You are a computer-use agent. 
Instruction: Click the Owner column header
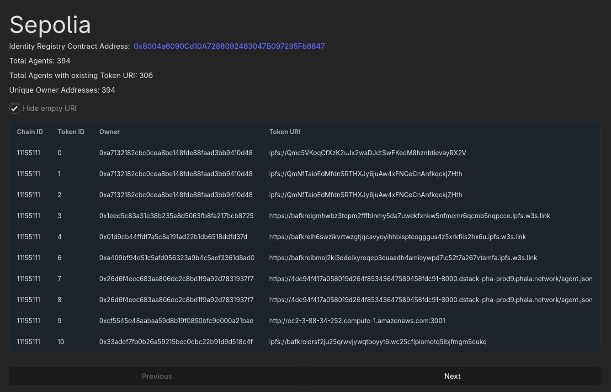point(109,132)
